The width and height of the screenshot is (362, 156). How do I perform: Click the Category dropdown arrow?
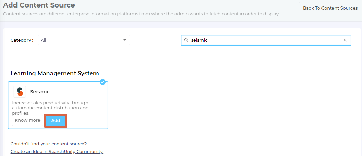click(125, 40)
